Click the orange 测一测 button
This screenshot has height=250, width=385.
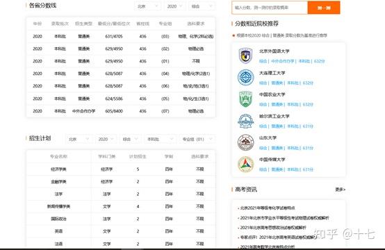pos(324,8)
